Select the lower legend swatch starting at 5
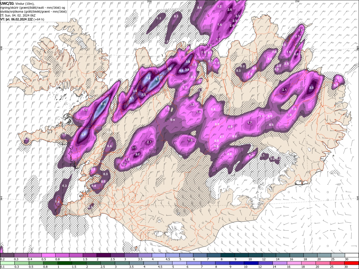 coord(179,263)
